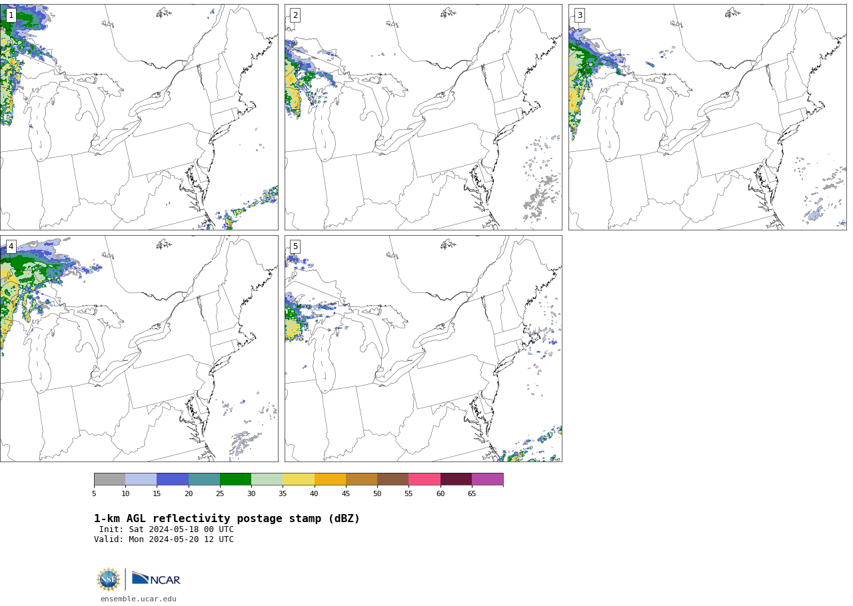Click the Init: Sat 2024-05-18 00 UTC text

[167, 529]
